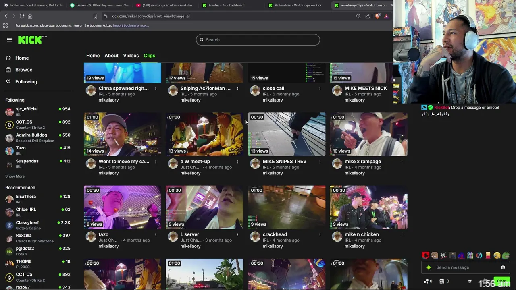Open Classybeef recommended channel
Image resolution: width=516 pixels, height=290 pixels.
38,225
